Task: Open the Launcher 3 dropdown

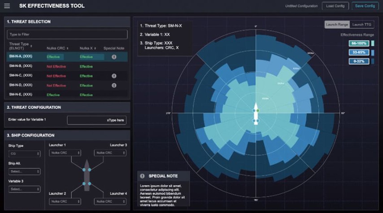Action: 110,153
